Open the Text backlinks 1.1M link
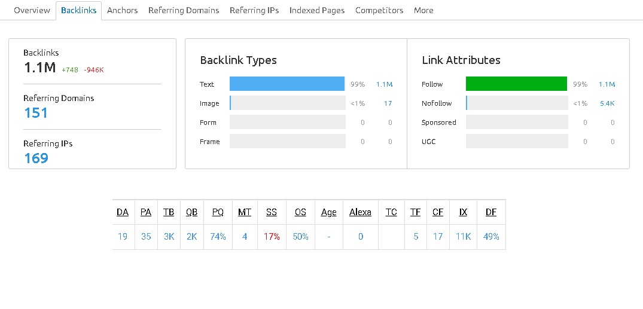643x309 pixels. coord(384,84)
